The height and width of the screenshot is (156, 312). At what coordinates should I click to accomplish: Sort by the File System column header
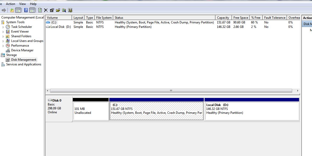point(104,17)
